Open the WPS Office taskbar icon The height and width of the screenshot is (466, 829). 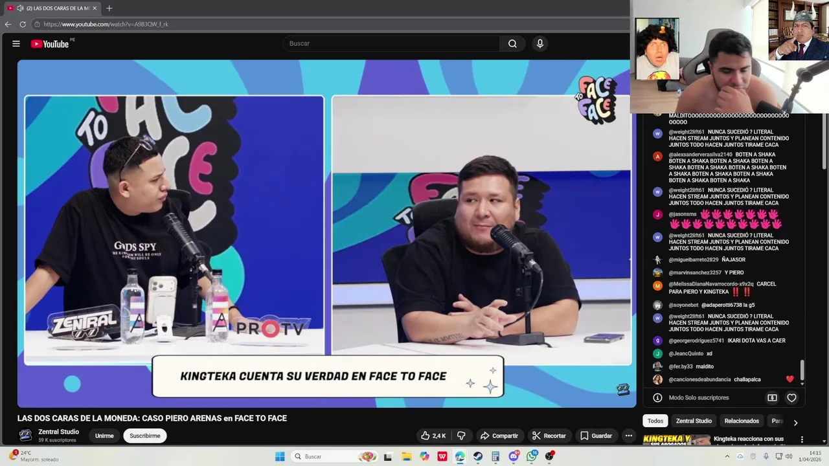[442, 456]
